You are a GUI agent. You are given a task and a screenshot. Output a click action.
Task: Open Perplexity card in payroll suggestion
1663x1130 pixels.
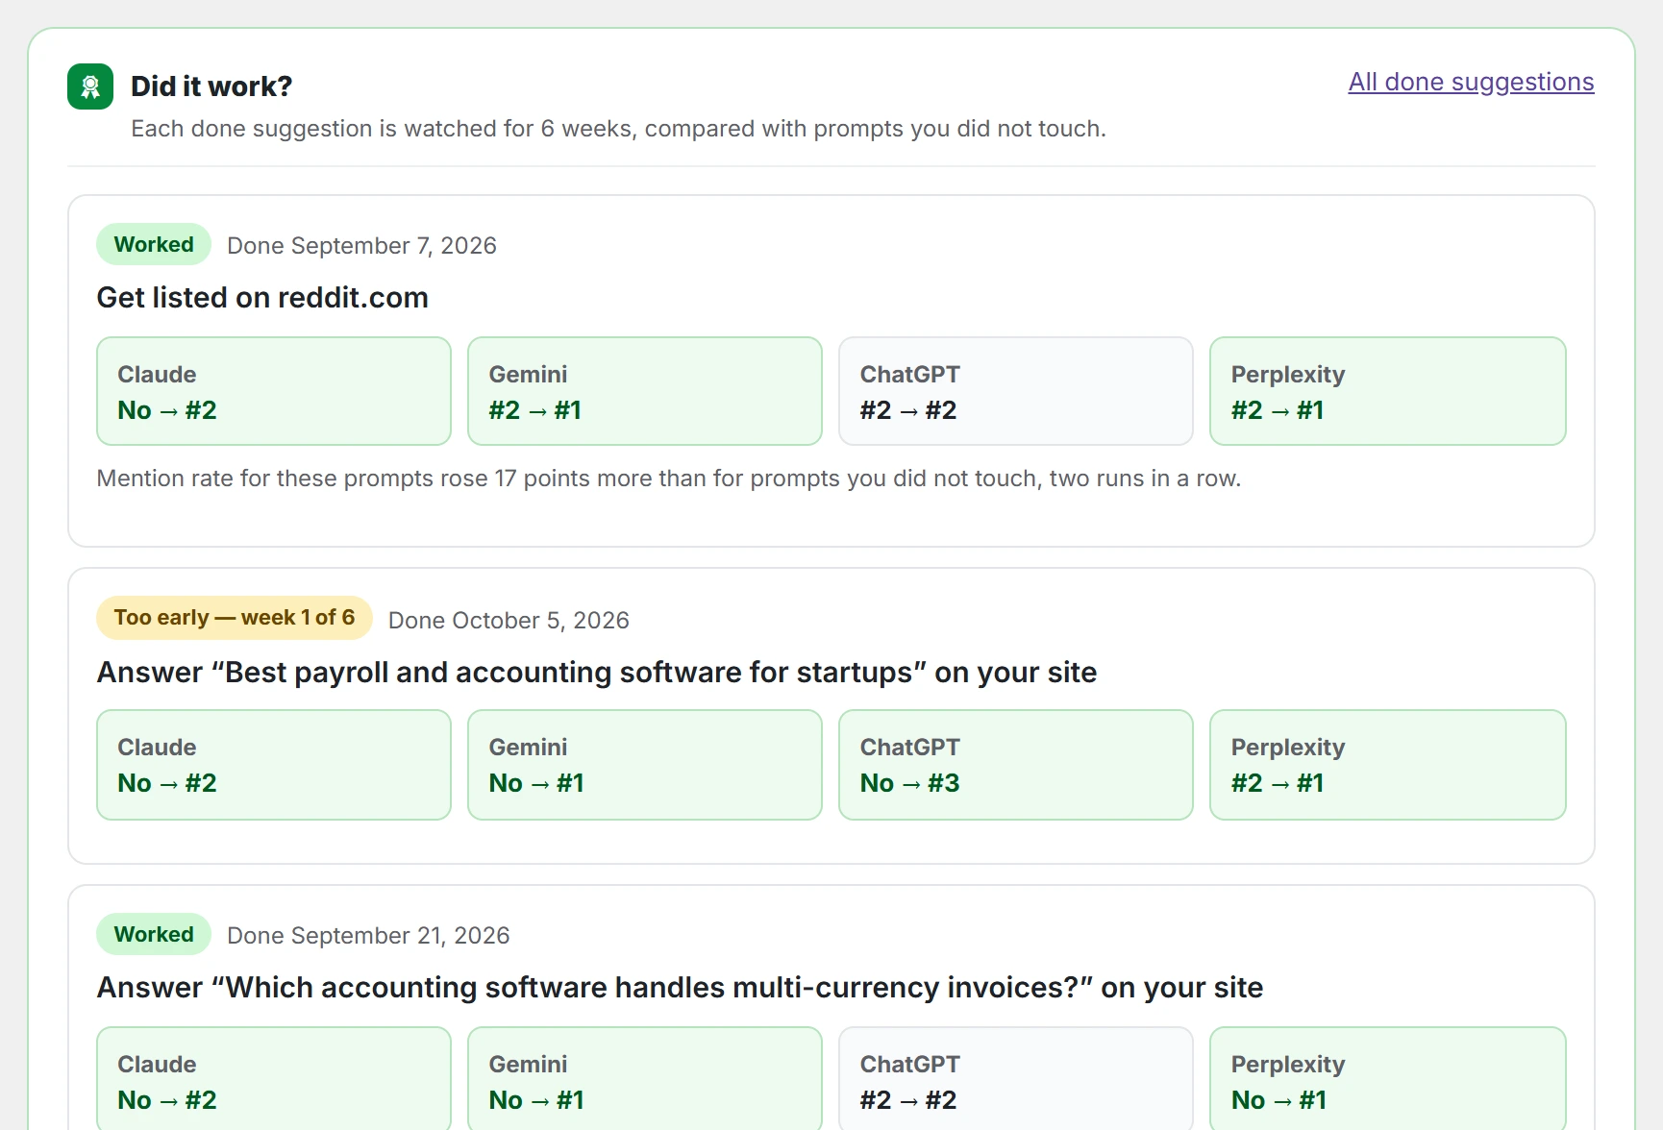click(1388, 765)
